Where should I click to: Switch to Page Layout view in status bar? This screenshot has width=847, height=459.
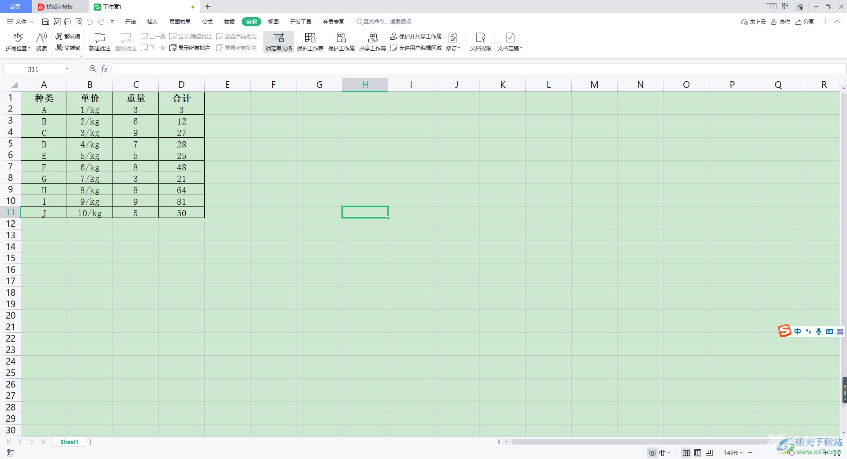point(698,452)
